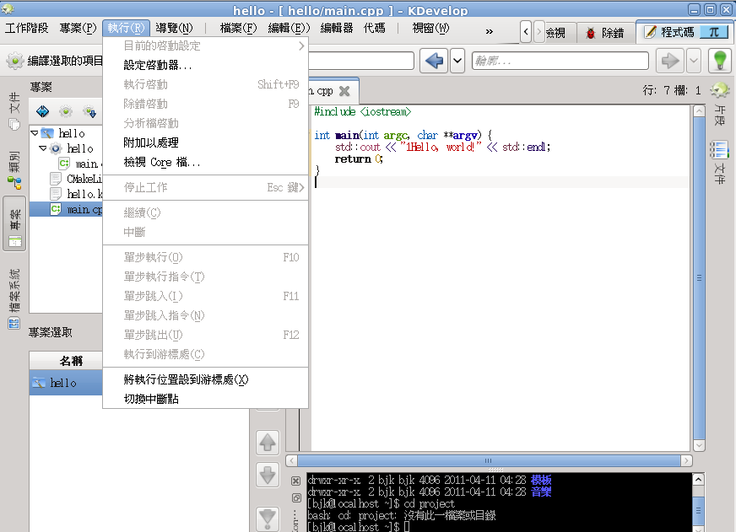Select hello in the 專案選取 list

tap(66, 383)
